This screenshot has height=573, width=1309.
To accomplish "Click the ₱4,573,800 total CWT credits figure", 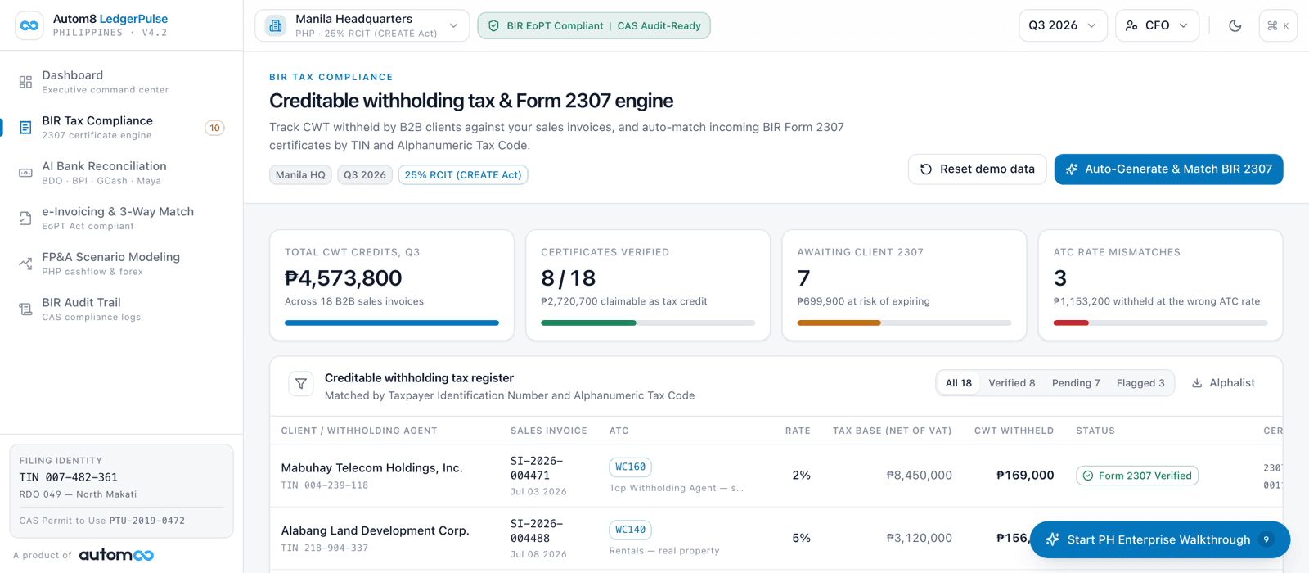I will pyautogui.click(x=344, y=278).
